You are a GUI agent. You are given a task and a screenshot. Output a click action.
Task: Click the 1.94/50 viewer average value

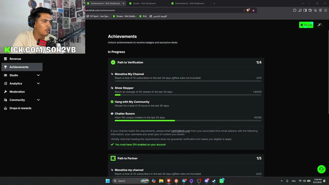257,92
